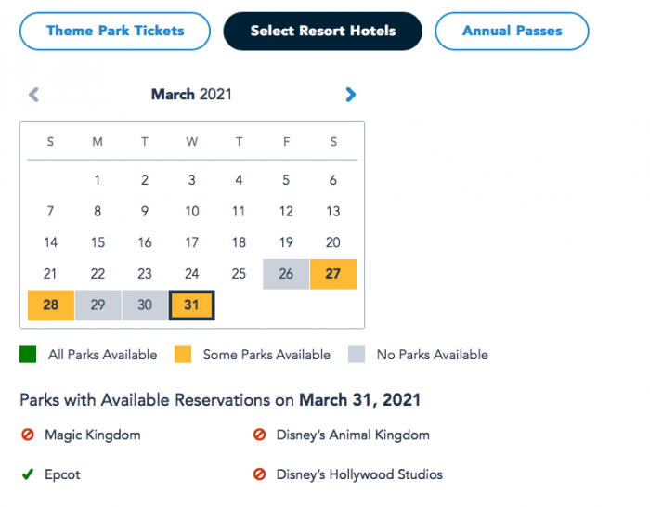Go to the next month arrow
The width and height of the screenshot is (650, 507).
click(x=350, y=94)
